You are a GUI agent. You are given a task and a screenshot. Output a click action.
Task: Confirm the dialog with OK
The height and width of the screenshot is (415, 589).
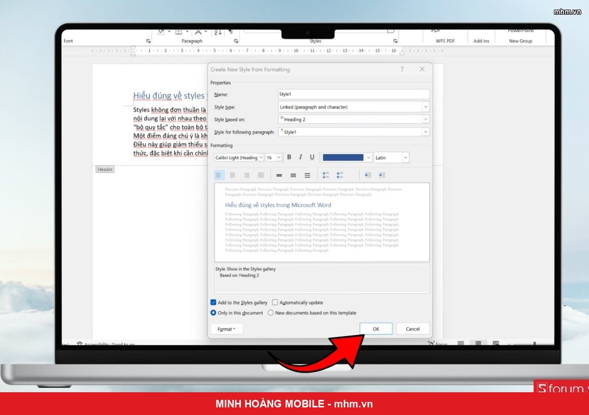[x=376, y=329]
